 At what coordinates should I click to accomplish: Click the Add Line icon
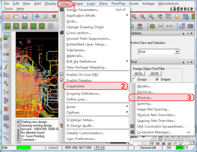6,138
